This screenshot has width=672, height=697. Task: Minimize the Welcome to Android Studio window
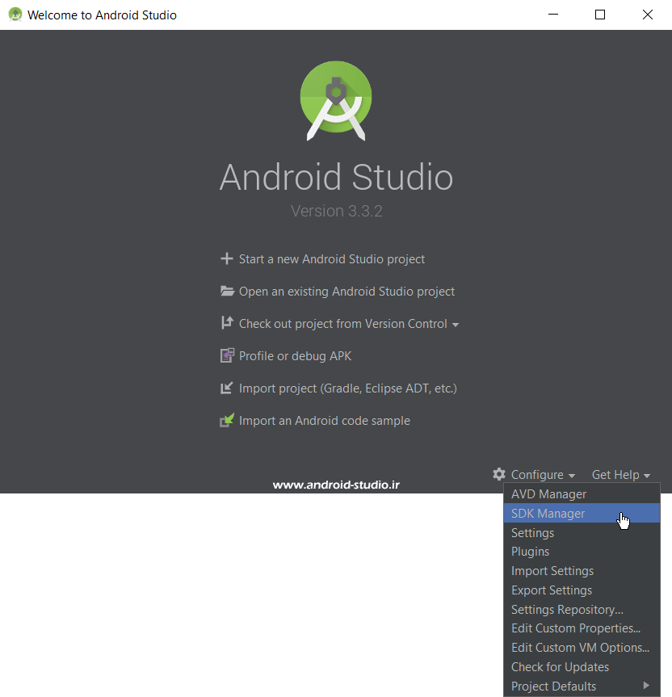click(x=553, y=15)
